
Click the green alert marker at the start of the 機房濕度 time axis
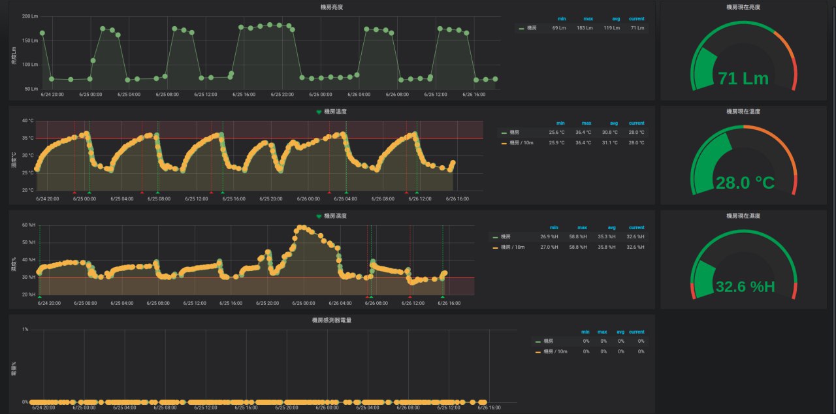pyautogui.click(x=39, y=297)
